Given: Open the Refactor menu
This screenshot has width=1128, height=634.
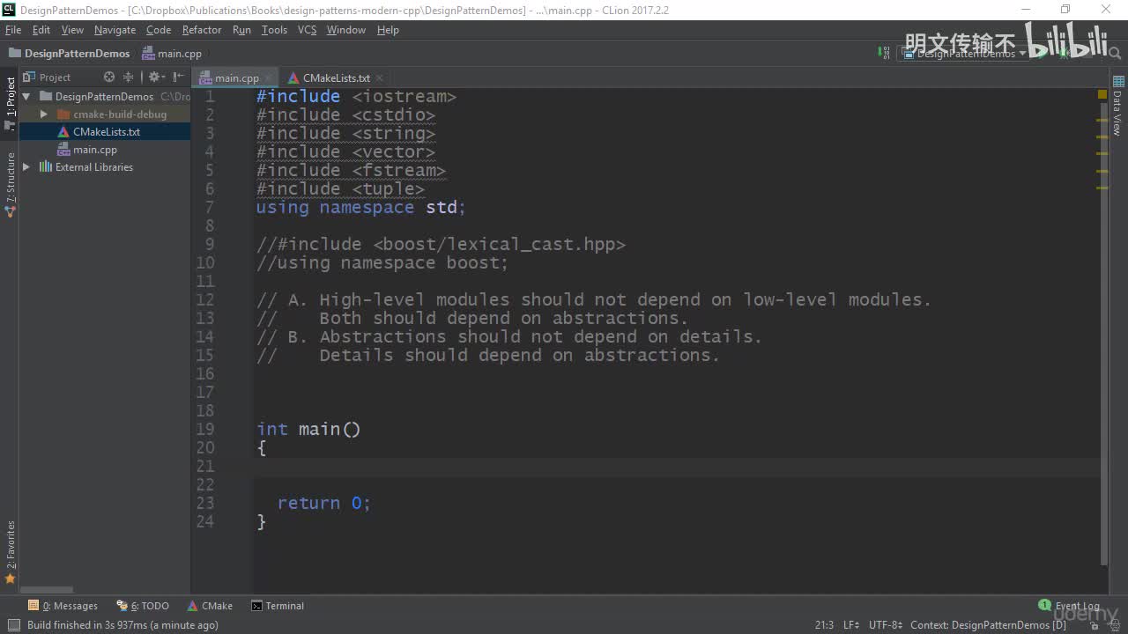Looking at the screenshot, I should pyautogui.click(x=202, y=30).
